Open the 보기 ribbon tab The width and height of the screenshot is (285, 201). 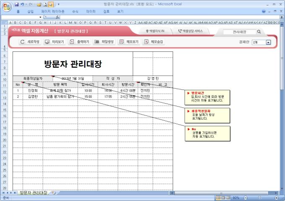pyautogui.click(x=120, y=11)
